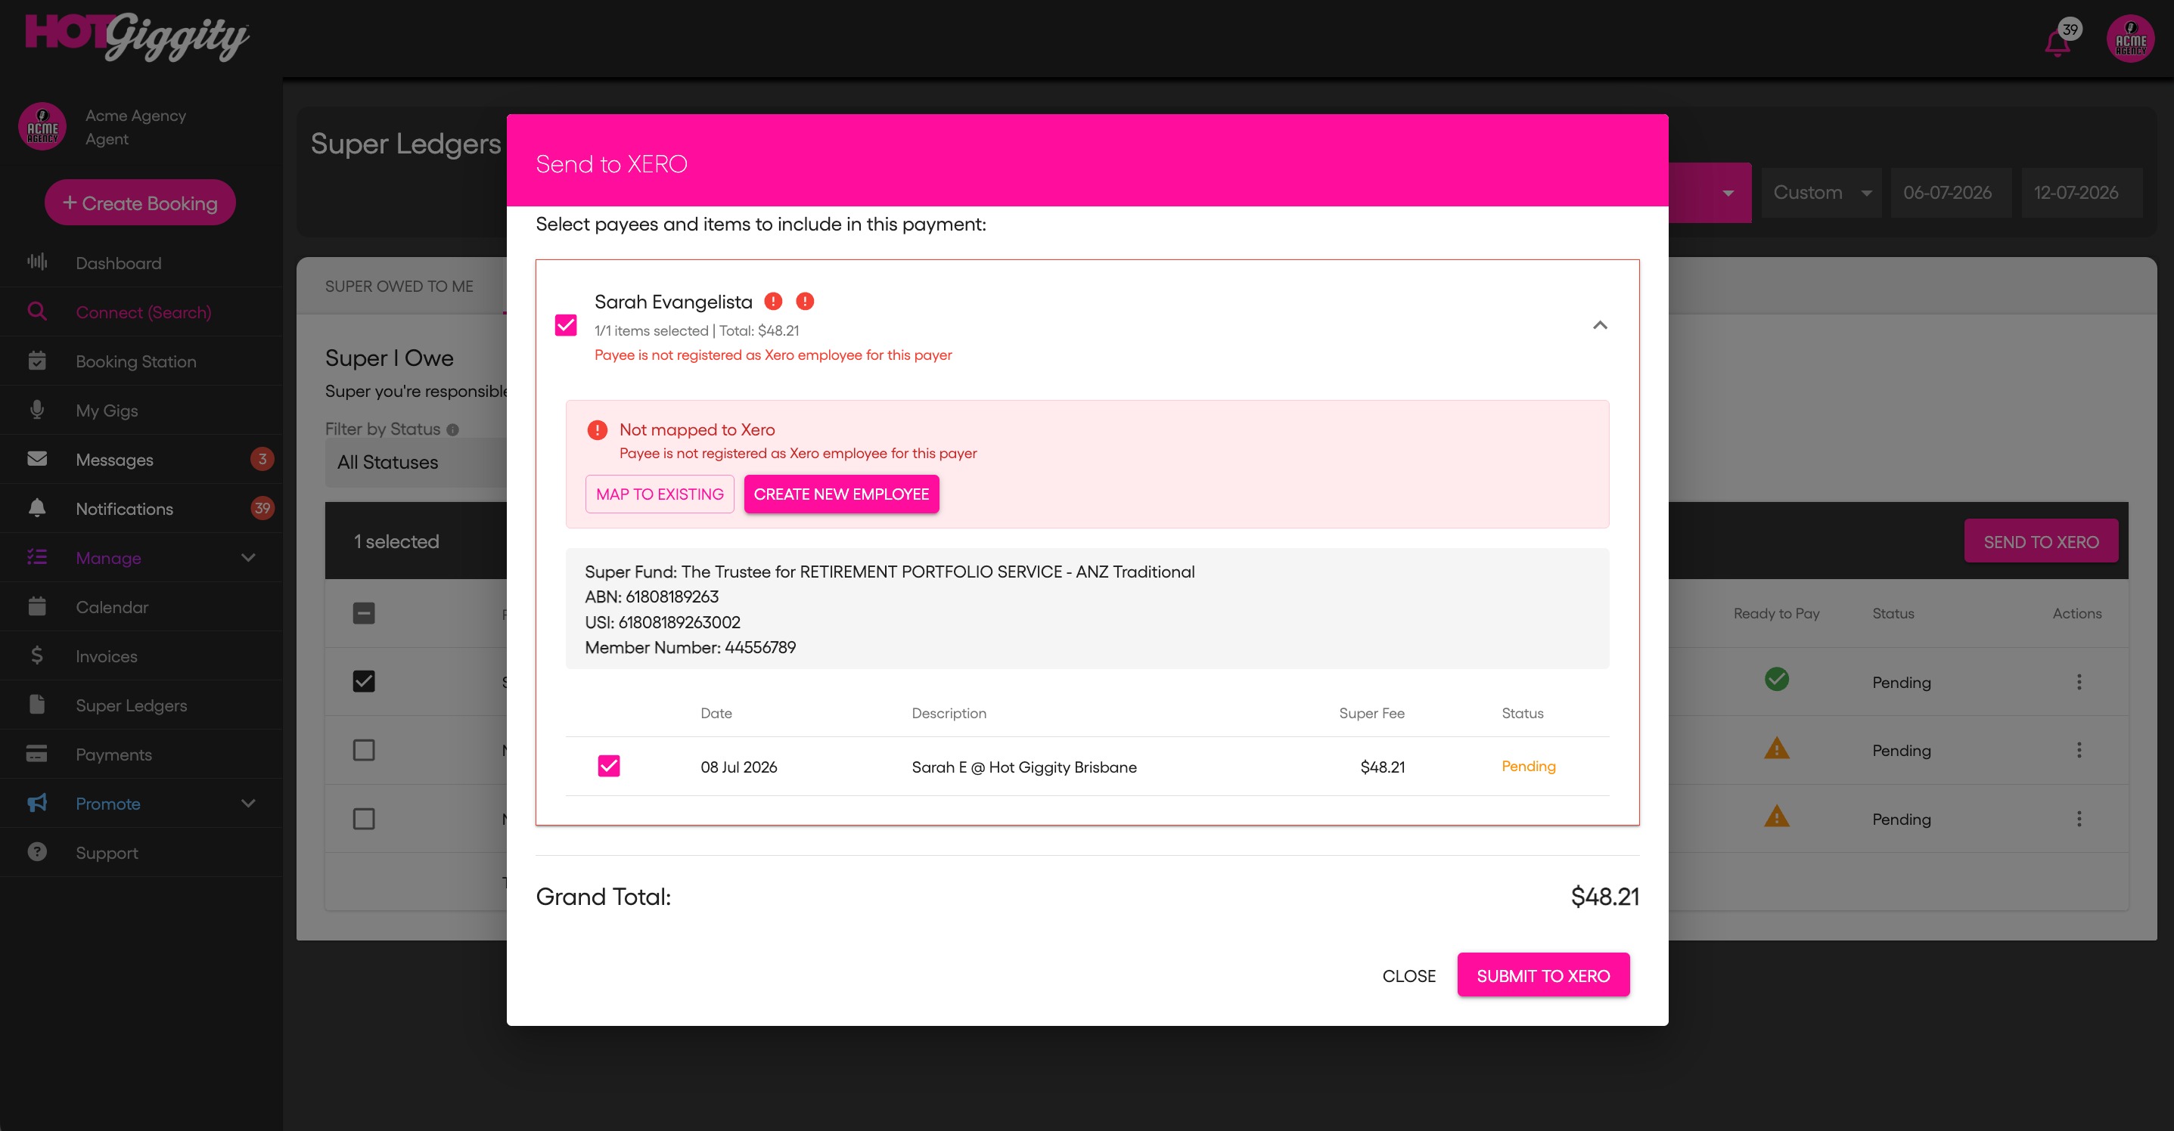Open the Custom date range dropdown
The height and width of the screenshot is (1131, 2174).
(1822, 193)
